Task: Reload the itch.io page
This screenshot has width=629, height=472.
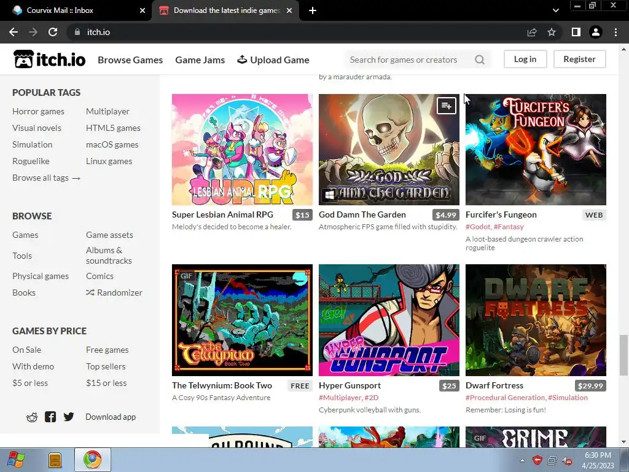Action: 53,32
